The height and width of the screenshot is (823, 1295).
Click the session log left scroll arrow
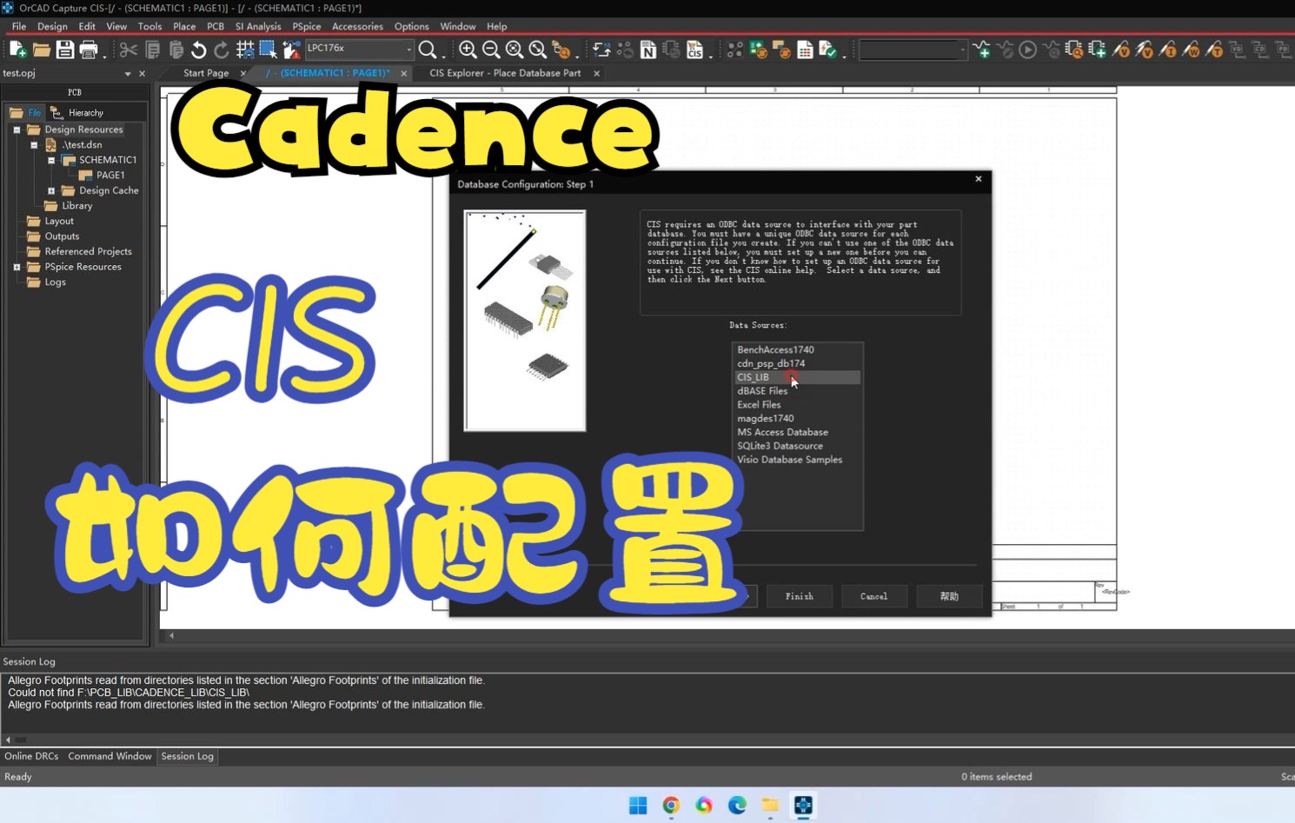pos(8,740)
